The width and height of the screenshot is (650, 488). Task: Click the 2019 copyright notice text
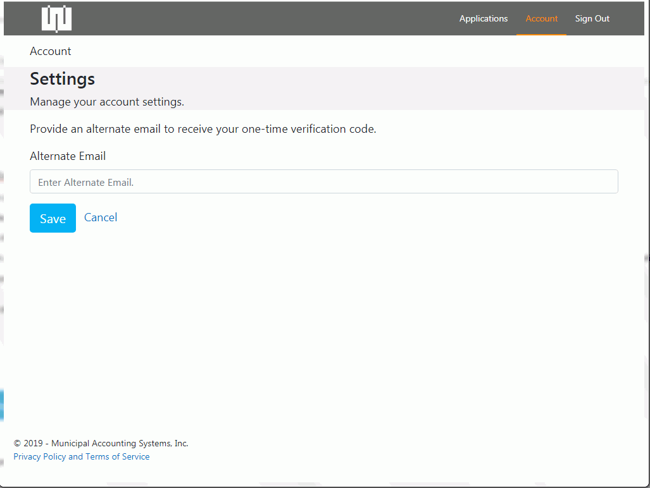point(101,443)
